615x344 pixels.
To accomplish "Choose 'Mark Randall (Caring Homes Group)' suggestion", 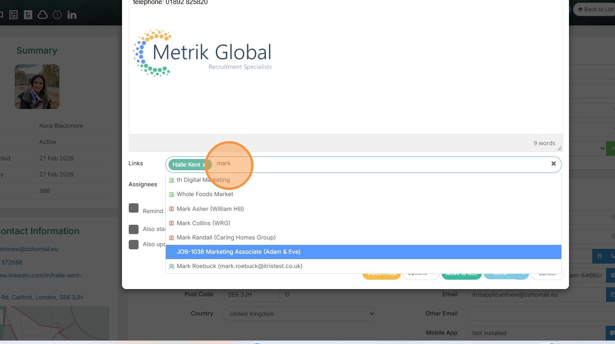I will 363,237.
